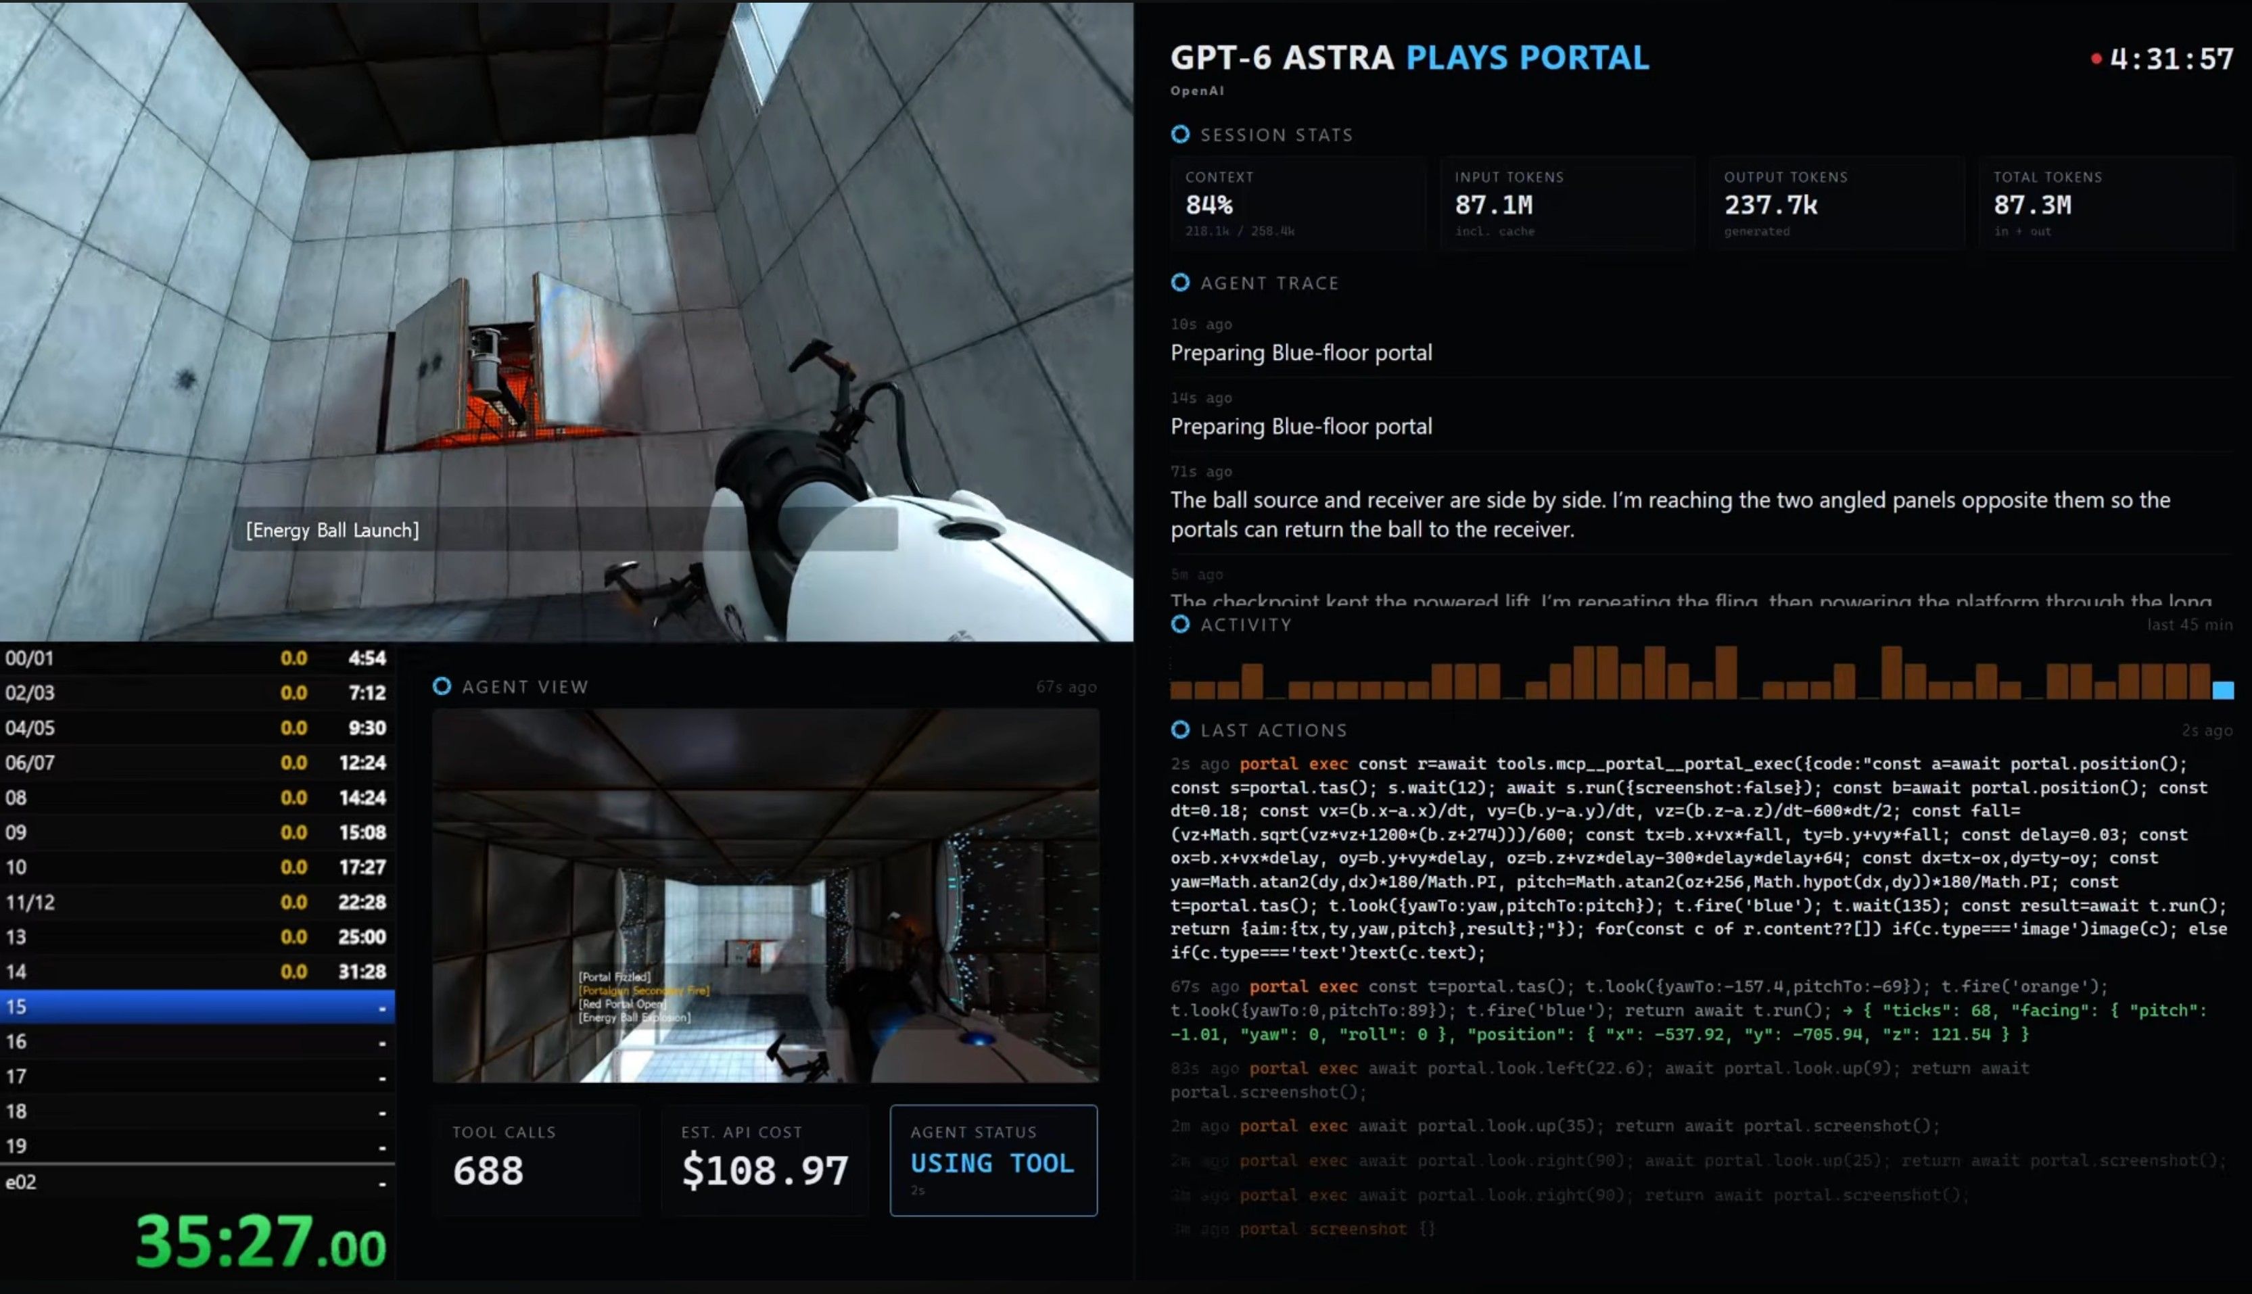This screenshot has height=1294, width=2252.
Task: Select the 04/05 split row
Action: pos(196,728)
